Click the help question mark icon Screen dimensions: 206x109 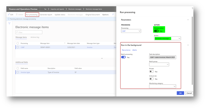[192, 8]
